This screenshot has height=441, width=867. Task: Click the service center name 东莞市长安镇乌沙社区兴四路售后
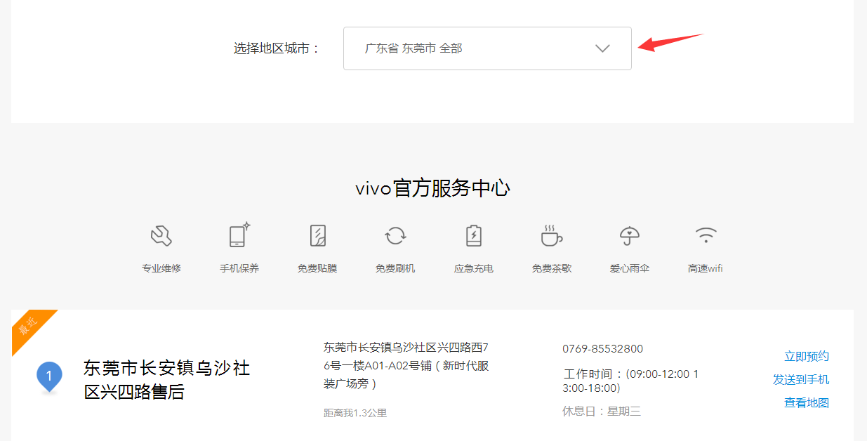(167, 380)
